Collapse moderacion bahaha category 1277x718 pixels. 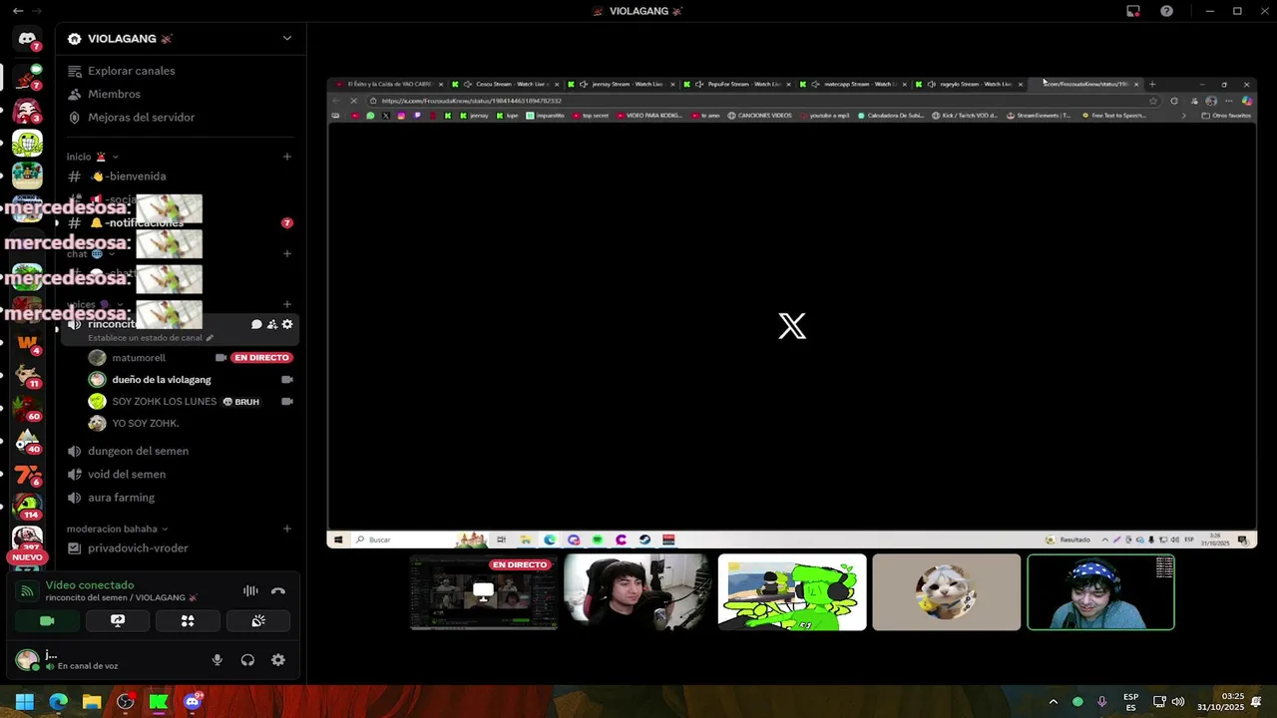click(x=118, y=529)
